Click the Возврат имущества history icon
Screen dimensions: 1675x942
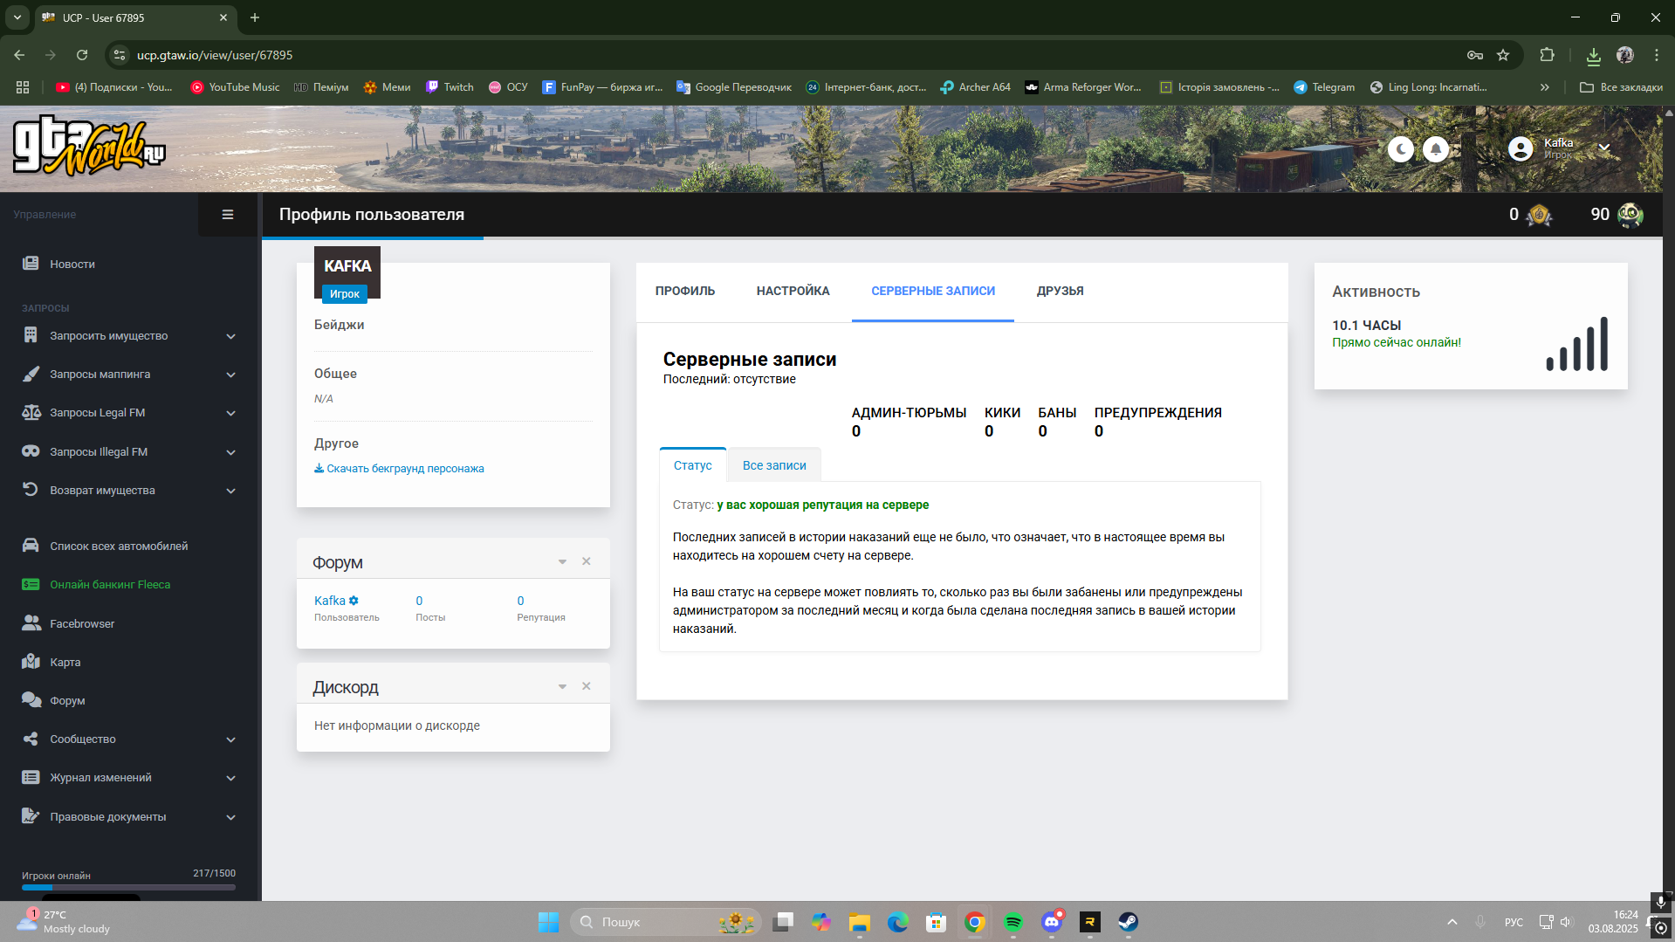pyautogui.click(x=31, y=490)
